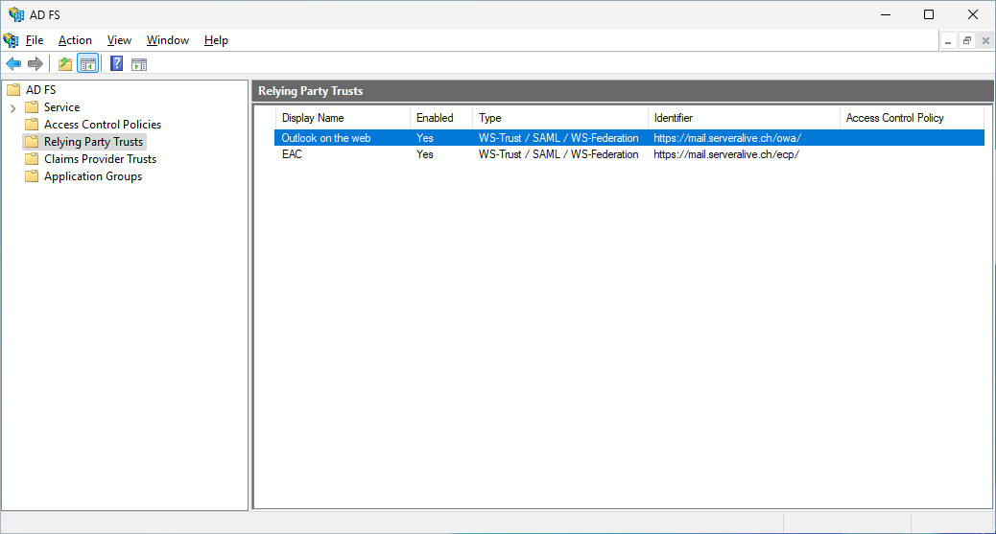Open the Action menu

(x=75, y=40)
